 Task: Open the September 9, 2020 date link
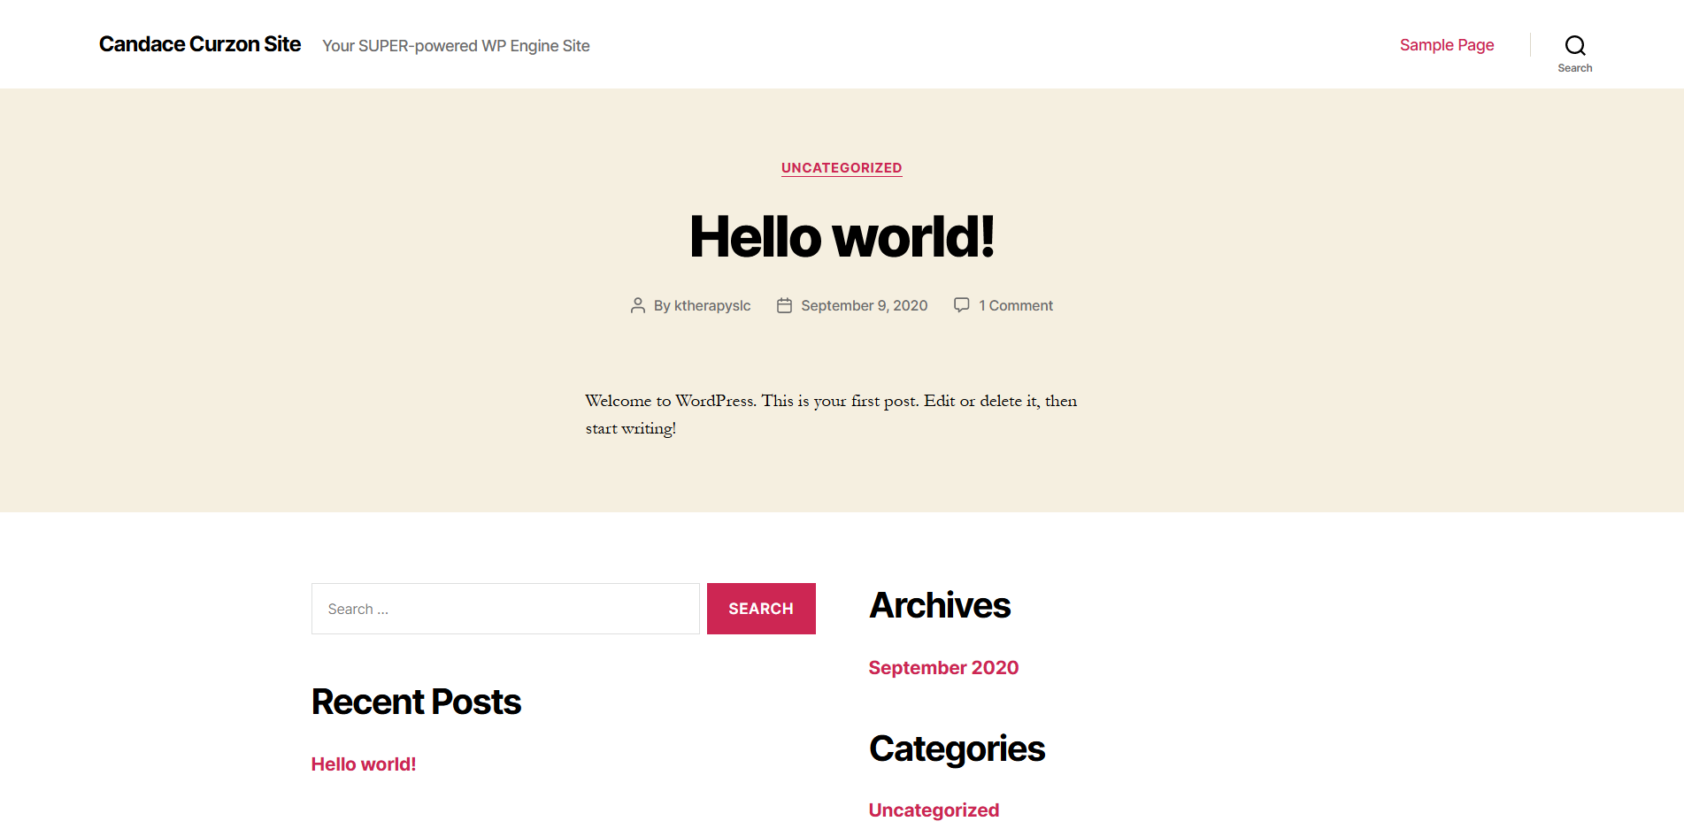[x=865, y=305]
